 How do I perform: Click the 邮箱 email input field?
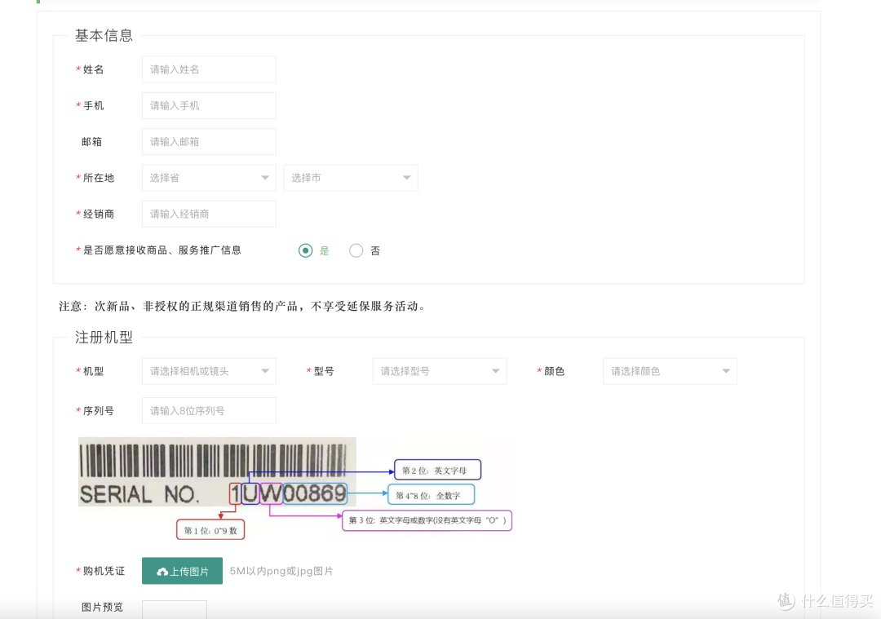click(x=209, y=142)
